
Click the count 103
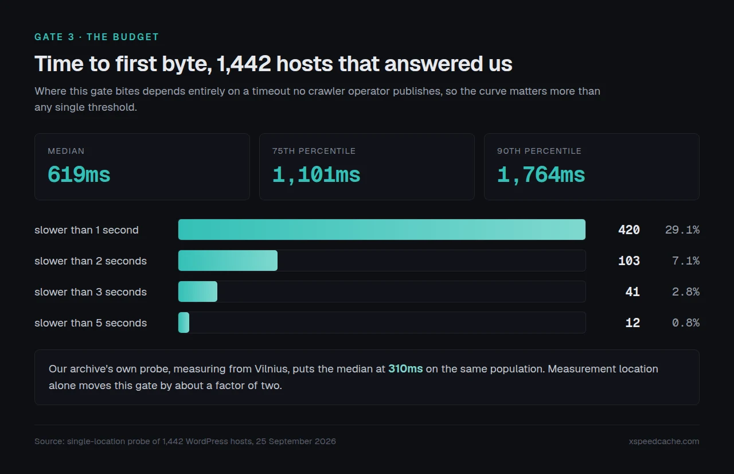[629, 261]
